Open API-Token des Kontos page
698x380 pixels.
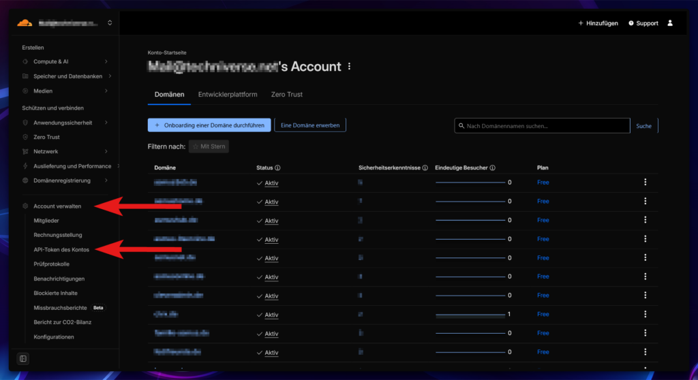[61, 250]
